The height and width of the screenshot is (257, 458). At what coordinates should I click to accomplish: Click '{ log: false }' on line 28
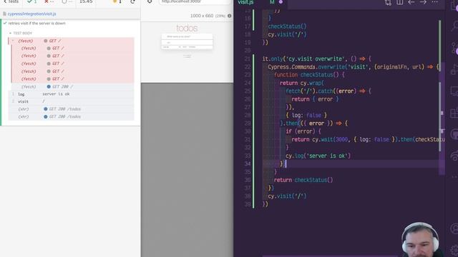tap(306, 116)
